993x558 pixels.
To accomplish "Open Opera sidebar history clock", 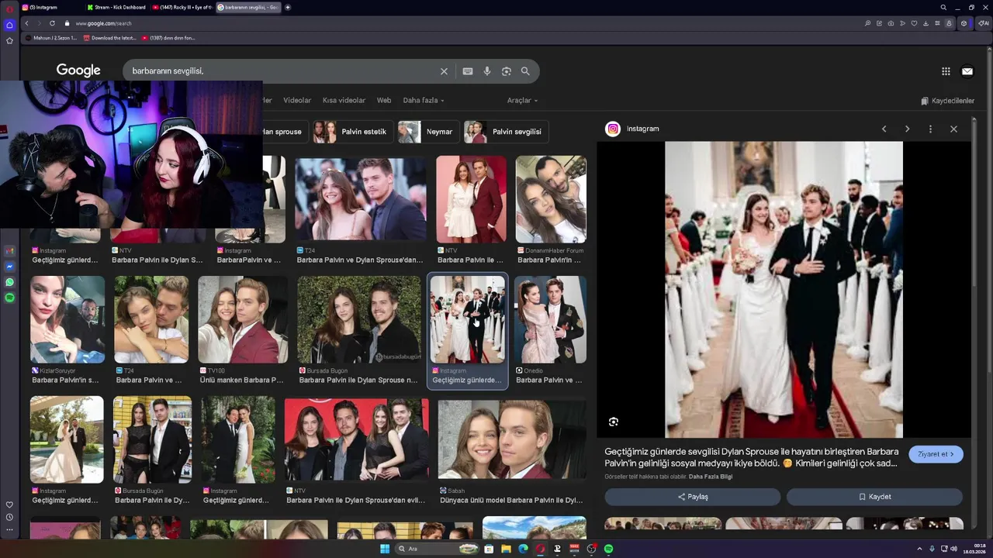I will [9, 517].
